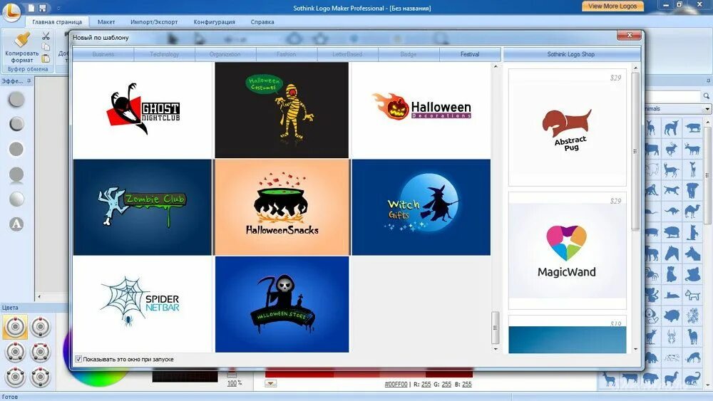Open the quick access toolbar customize arrow
Screen dimensions: 713x401
click(58, 8)
